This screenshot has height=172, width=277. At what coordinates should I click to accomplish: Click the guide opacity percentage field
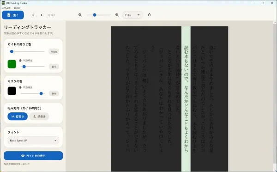(54, 67)
